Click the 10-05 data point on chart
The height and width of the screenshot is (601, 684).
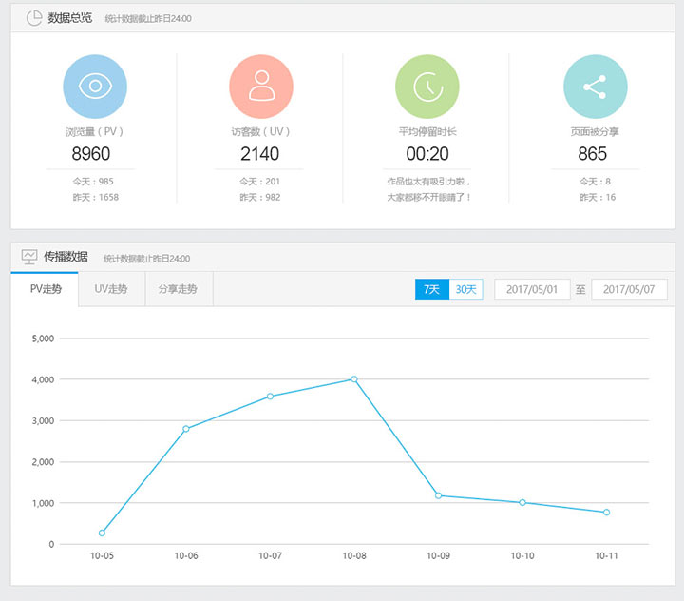pos(102,533)
